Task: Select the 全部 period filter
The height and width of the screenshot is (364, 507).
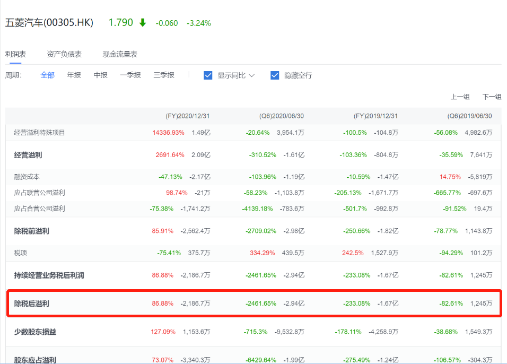Action: 48,75
